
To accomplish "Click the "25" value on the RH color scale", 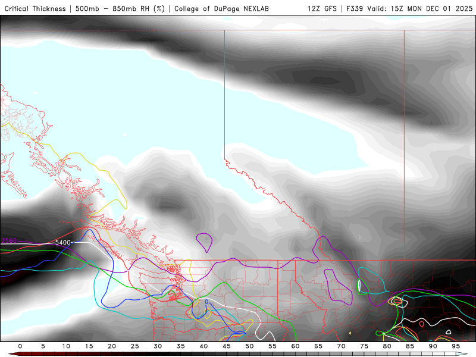I will [135, 346].
